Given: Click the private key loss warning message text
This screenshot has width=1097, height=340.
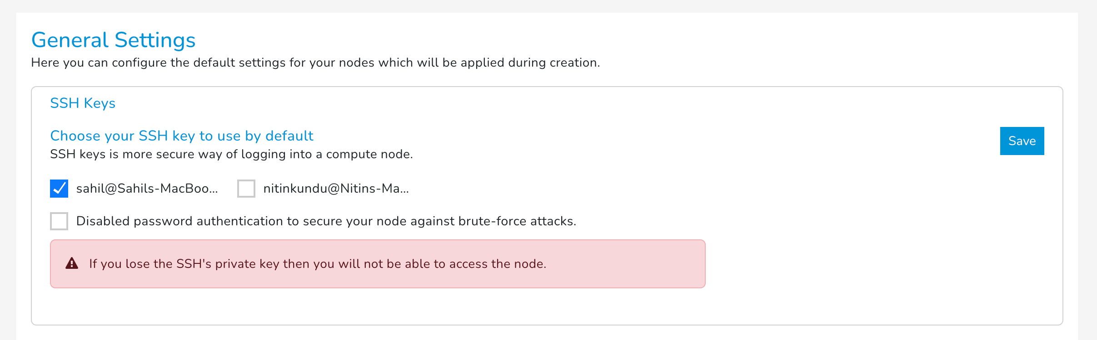Looking at the screenshot, I should pyautogui.click(x=318, y=263).
